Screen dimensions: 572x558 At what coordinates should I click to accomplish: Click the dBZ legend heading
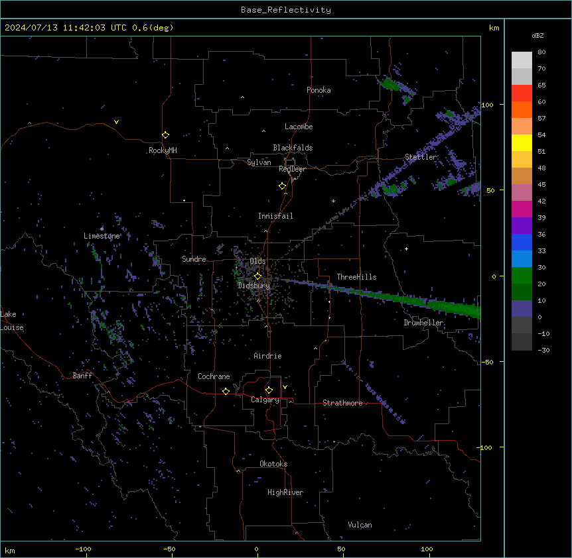coord(537,35)
